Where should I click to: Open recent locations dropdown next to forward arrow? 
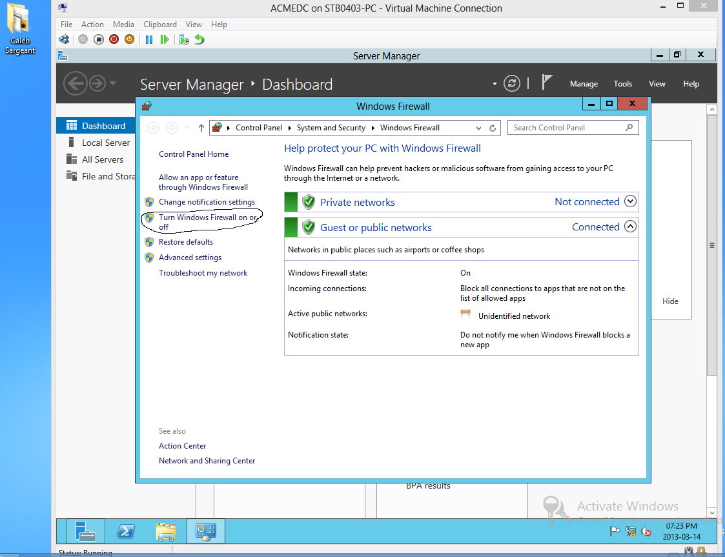click(x=187, y=128)
